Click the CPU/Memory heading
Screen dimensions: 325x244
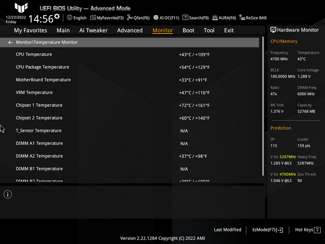point(284,41)
